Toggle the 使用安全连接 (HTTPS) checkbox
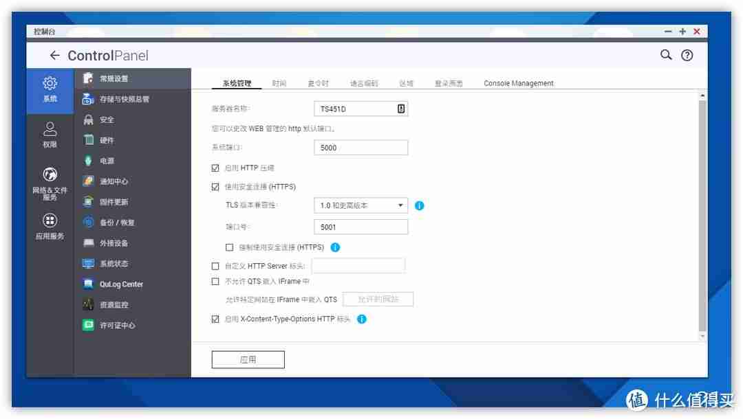Viewport: 743px width, 419px height. (215, 187)
